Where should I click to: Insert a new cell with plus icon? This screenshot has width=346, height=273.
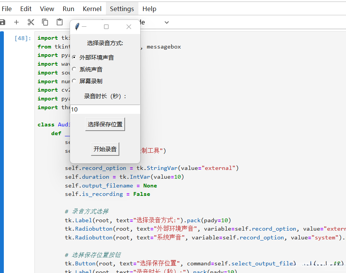click(16, 22)
